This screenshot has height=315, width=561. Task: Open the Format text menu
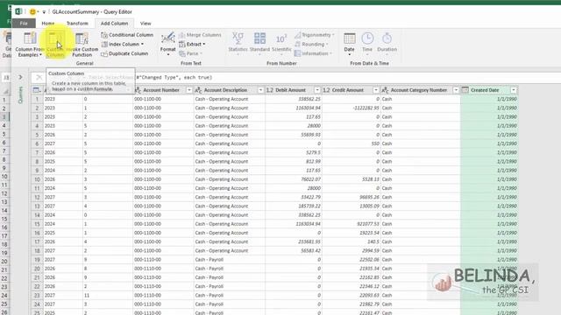coord(167,45)
